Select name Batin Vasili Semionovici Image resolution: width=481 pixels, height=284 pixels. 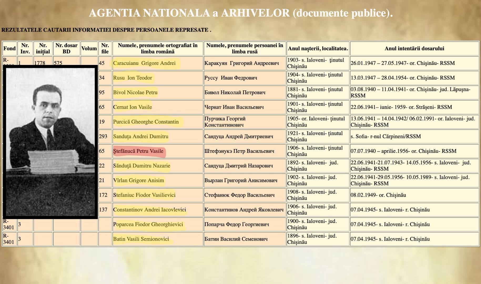tap(141, 239)
